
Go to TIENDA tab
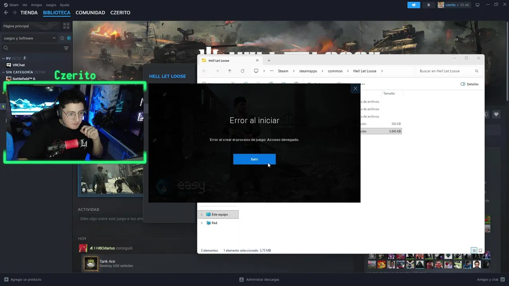pos(29,13)
